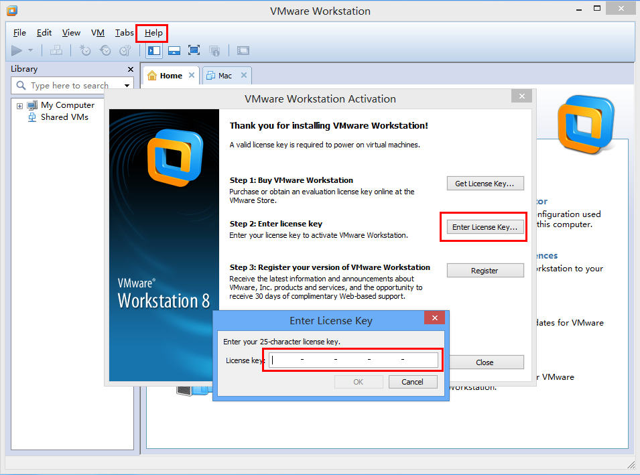
Task: Open the Library search filter dropdown
Action: click(127, 86)
